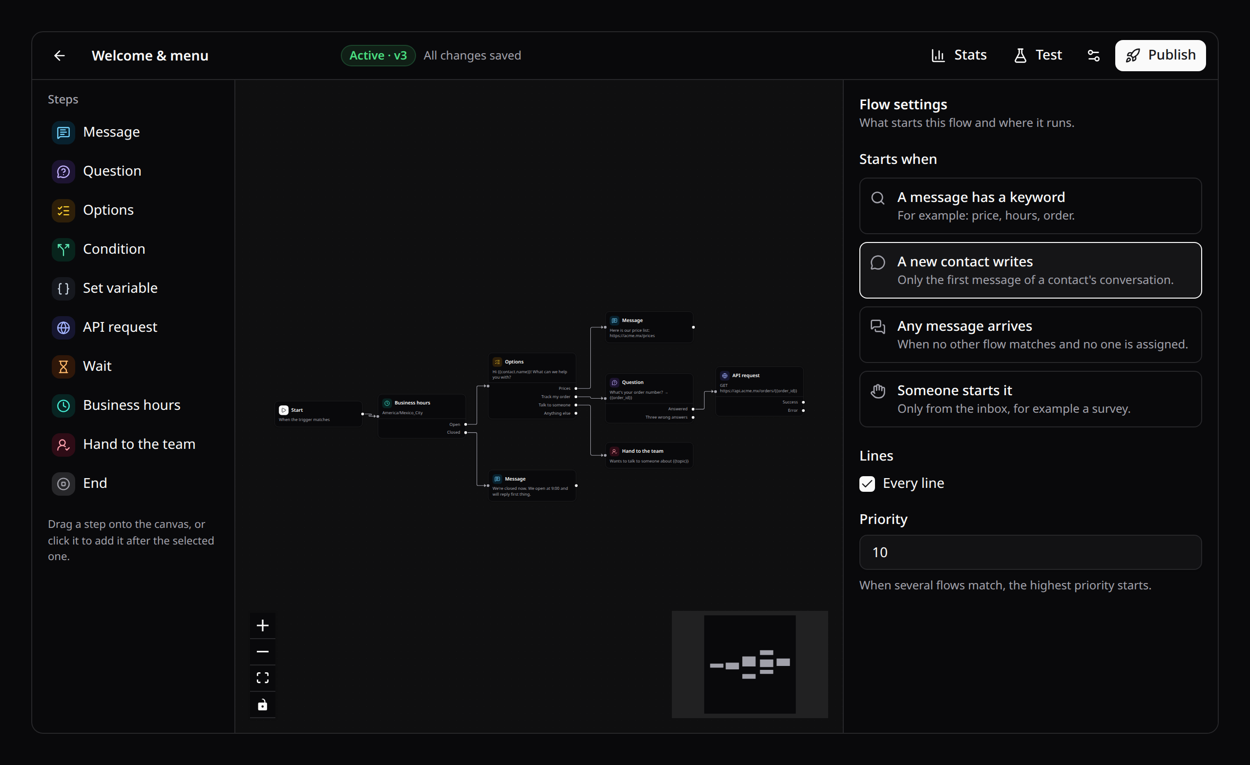The height and width of the screenshot is (765, 1250).
Task: Open flow settings sliders icon
Action: [1093, 56]
